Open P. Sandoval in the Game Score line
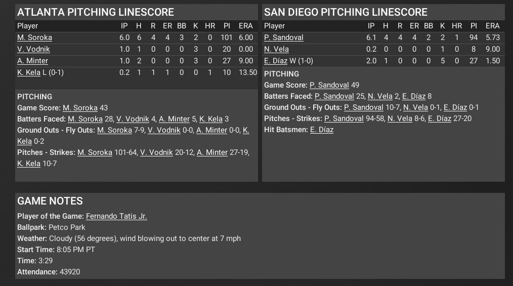The width and height of the screenshot is (513, 286). (x=329, y=85)
